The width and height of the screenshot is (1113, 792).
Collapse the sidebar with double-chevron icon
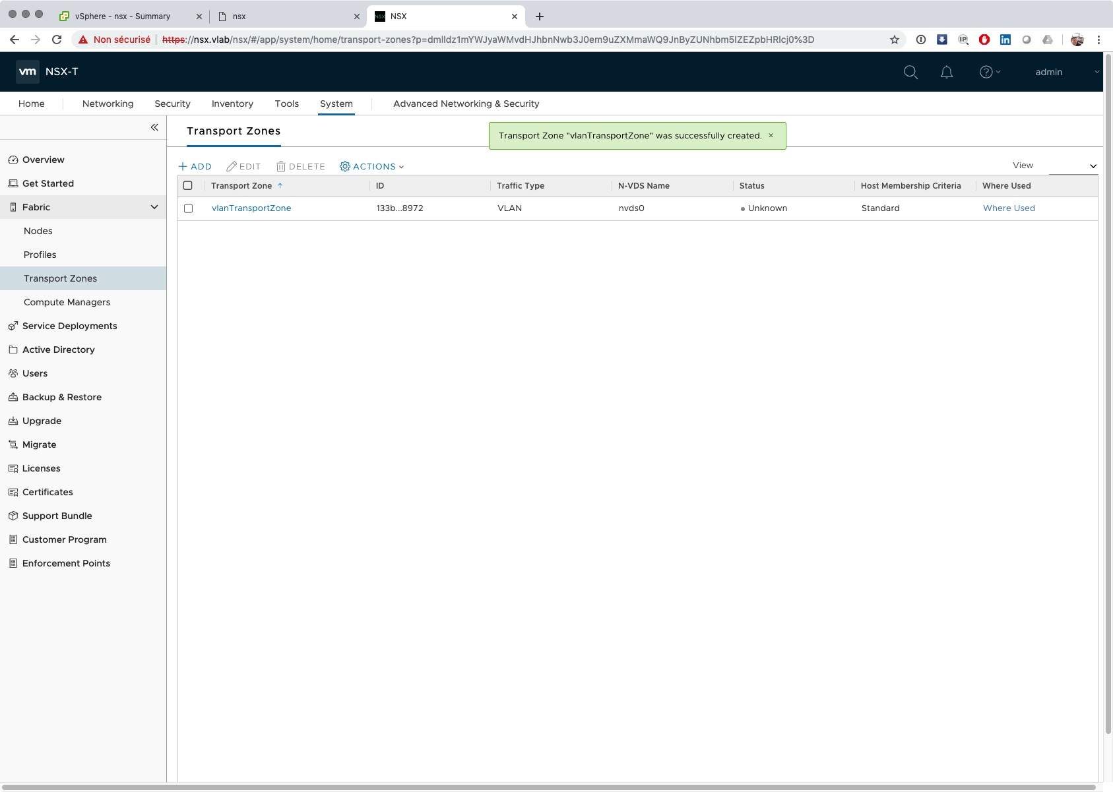154,127
